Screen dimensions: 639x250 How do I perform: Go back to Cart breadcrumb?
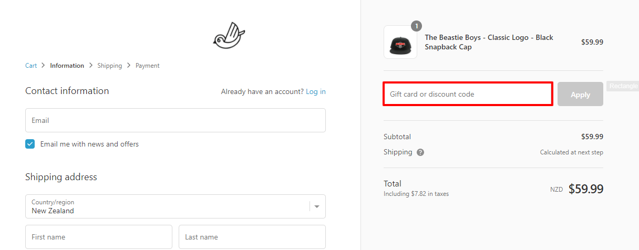(31, 66)
